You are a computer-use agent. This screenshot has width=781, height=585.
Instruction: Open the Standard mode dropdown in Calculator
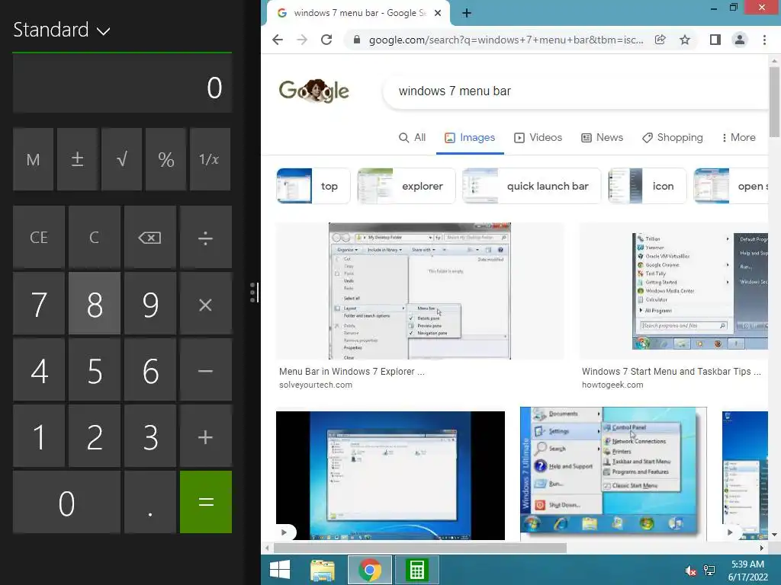[x=61, y=30]
